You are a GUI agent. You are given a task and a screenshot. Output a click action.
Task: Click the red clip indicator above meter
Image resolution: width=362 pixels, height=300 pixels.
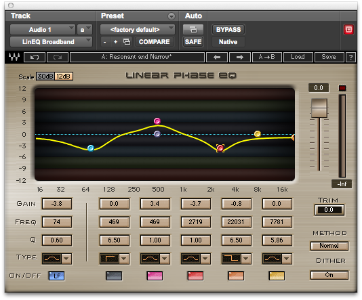coord(342,88)
